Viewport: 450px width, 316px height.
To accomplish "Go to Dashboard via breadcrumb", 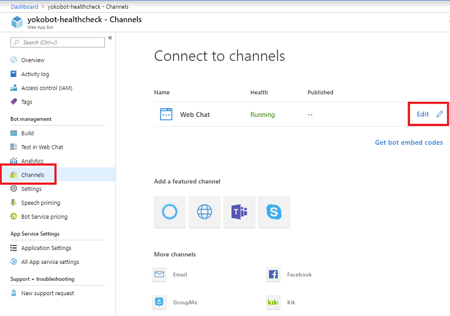I will click(24, 6).
